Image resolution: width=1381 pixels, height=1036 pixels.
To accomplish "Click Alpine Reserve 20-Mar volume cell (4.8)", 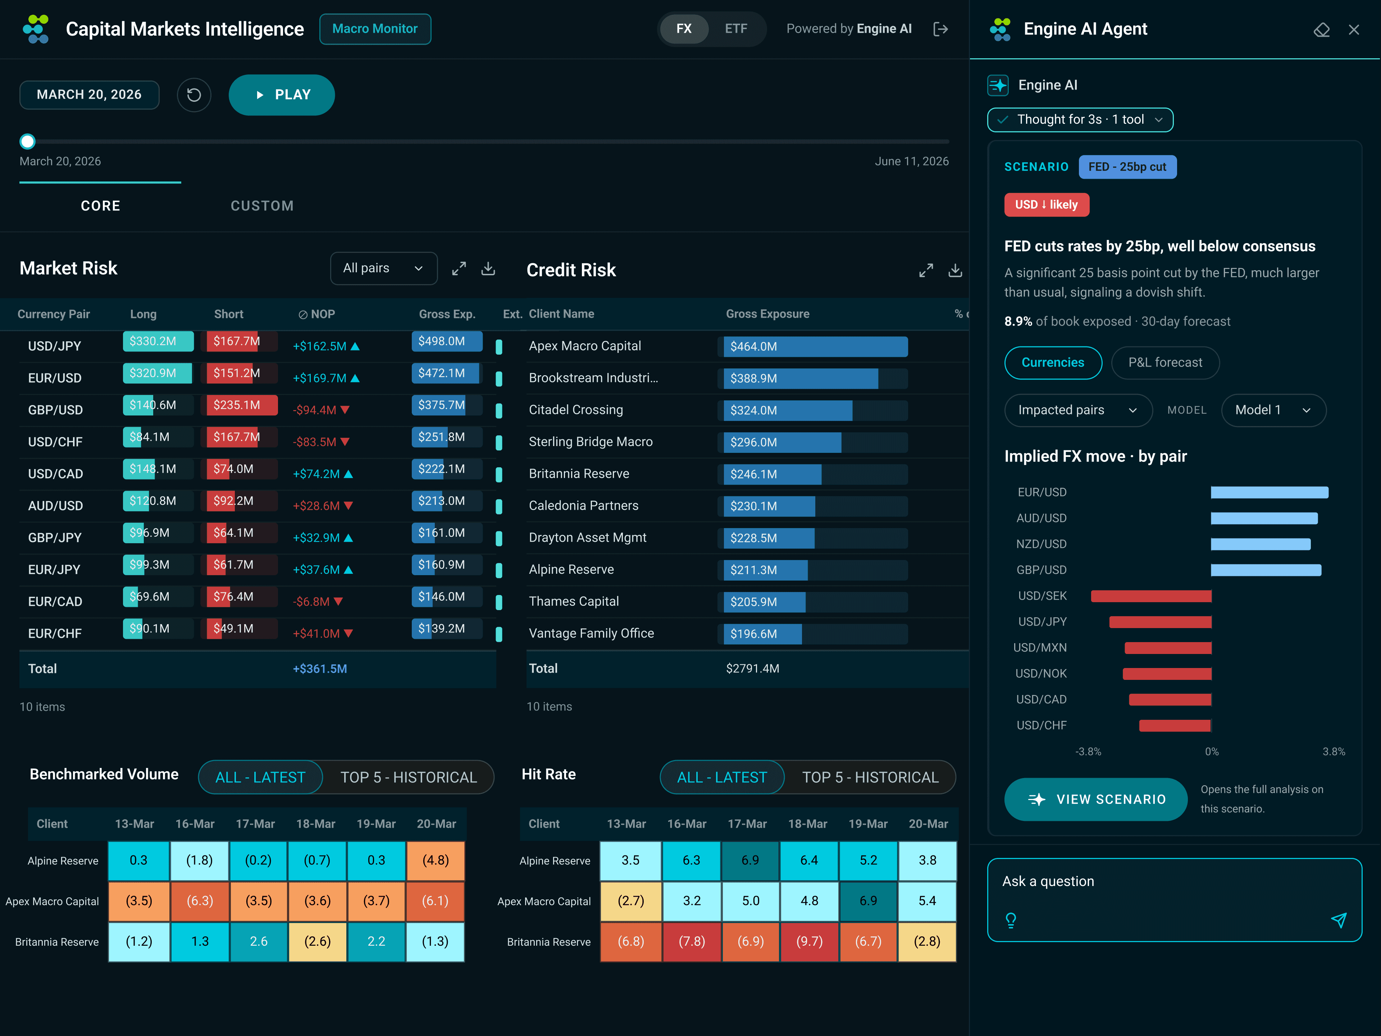I will pyautogui.click(x=436, y=860).
